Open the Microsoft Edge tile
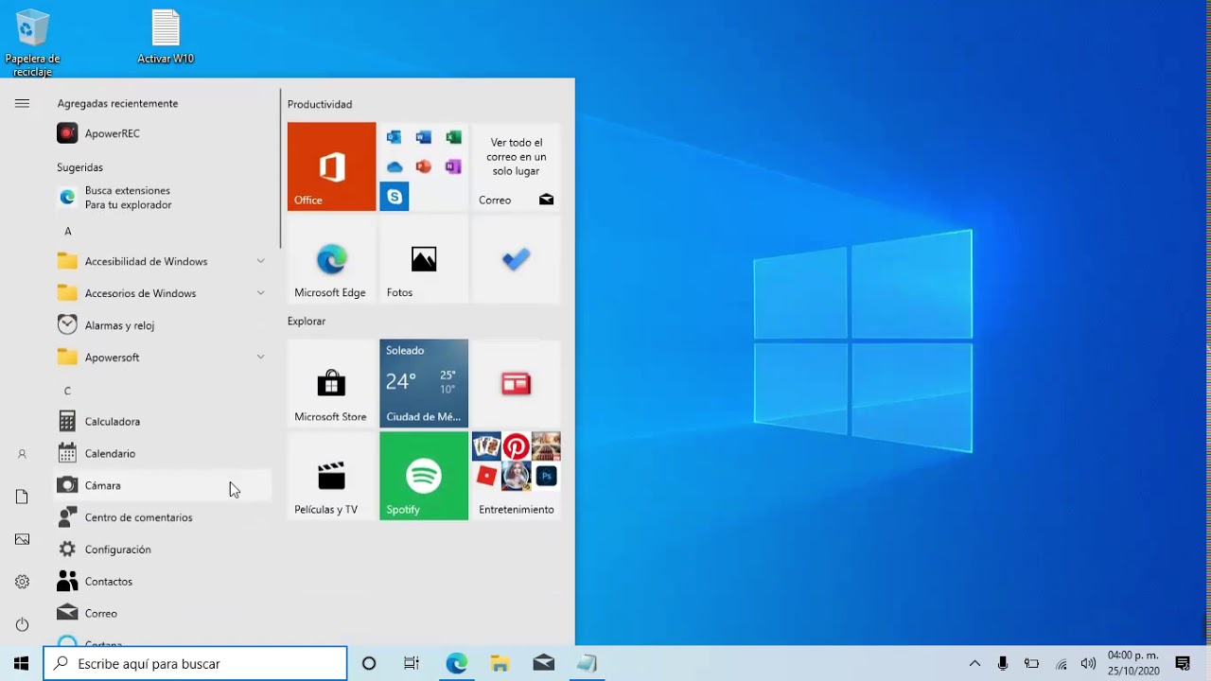Screen dimensions: 1211x681 pos(331,259)
